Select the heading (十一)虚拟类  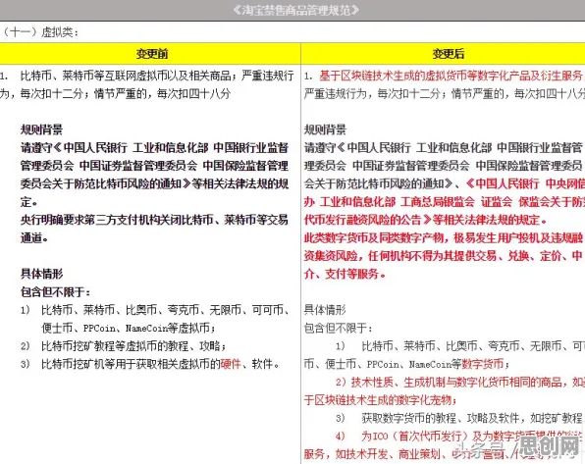(40, 32)
